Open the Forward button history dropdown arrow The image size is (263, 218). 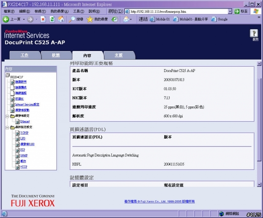click(37, 19)
